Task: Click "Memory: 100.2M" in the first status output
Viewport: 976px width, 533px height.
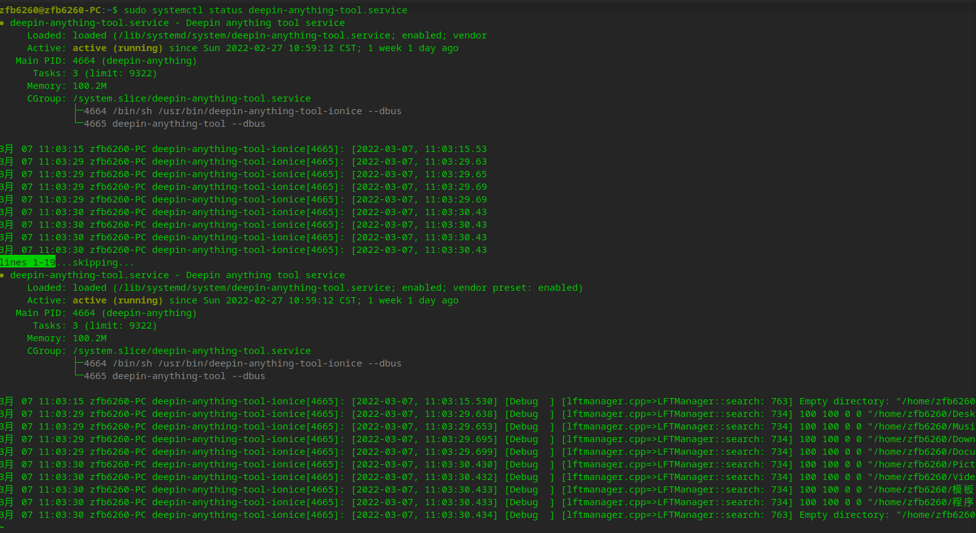Action: (67, 86)
